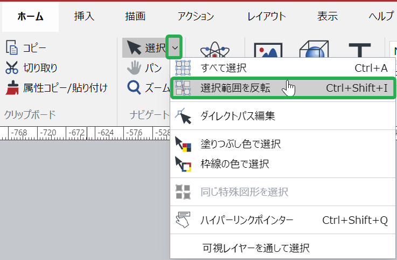Select the hand パン tool icon
Screen dimensions: 397x260
[x=134, y=68]
